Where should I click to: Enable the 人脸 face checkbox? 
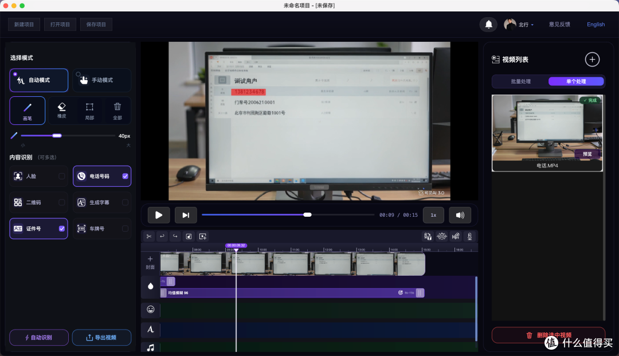pyautogui.click(x=61, y=177)
